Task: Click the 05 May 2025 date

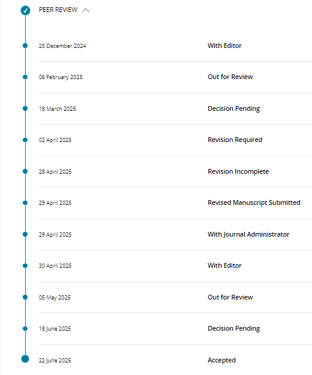Action: coord(54,297)
